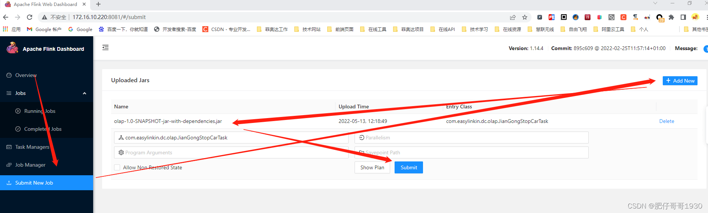708x213 pixels.
Task: Click the Program Arguments input field
Action: [x=231, y=152]
